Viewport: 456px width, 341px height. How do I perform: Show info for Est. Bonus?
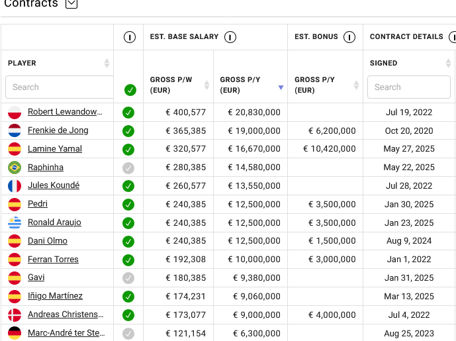coord(349,37)
